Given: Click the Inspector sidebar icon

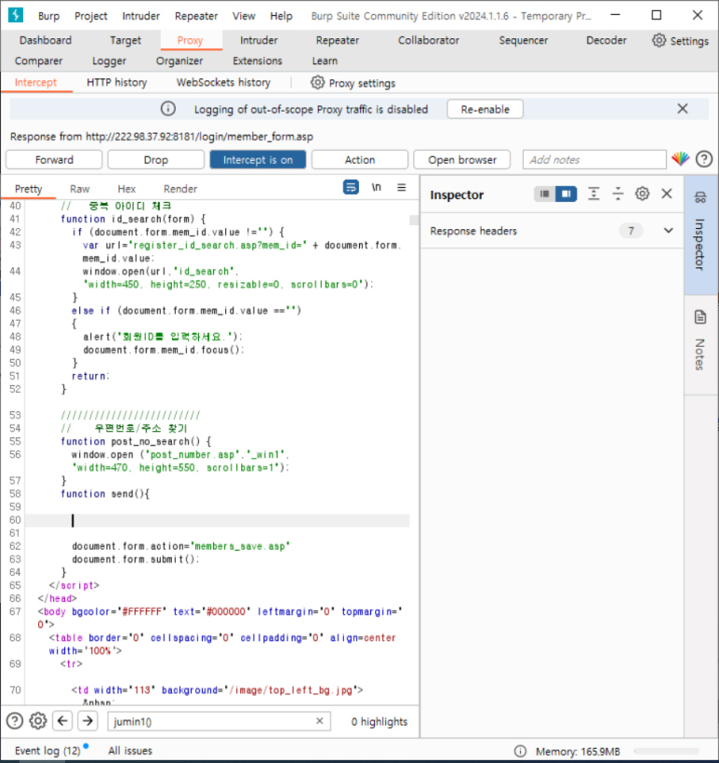Looking at the screenshot, I should (700, 197).
